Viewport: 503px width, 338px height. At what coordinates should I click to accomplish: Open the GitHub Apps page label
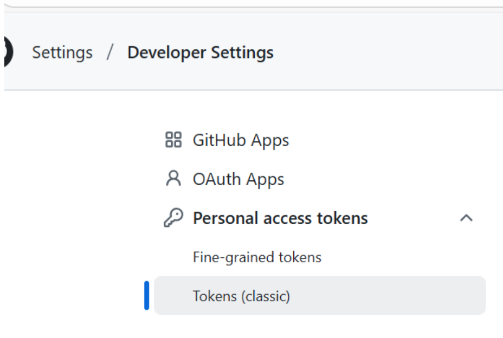click(x=241, y=140)
